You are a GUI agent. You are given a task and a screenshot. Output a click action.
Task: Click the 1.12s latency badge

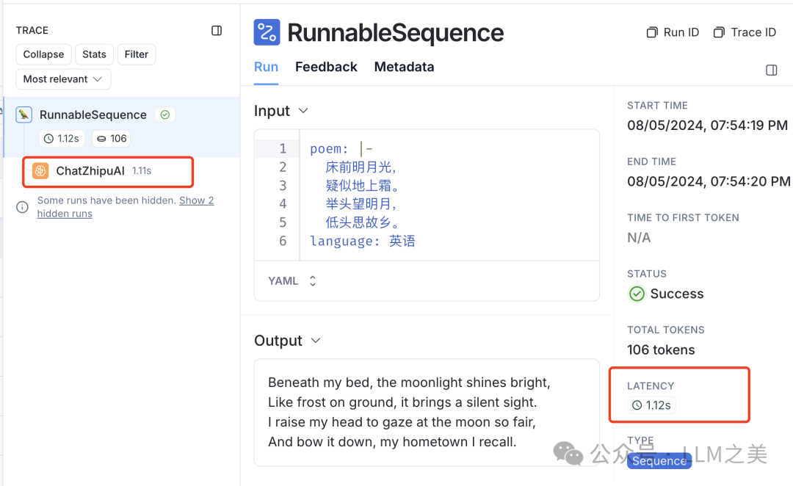tap(652, 405)
